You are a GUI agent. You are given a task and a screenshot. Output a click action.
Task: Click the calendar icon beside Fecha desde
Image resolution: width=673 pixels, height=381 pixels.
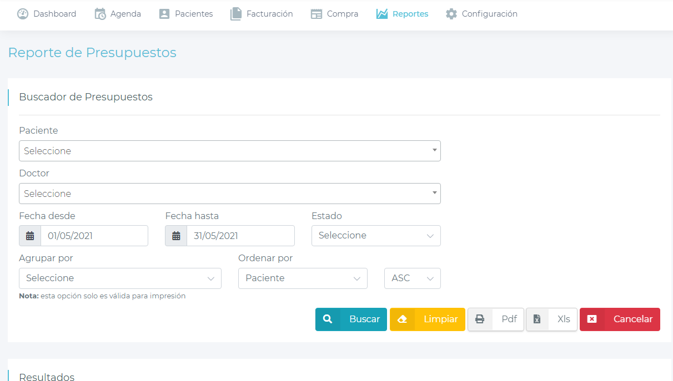[30, 236]
